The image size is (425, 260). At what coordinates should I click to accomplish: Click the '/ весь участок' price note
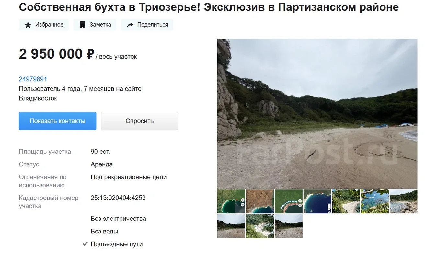point(116,57)
